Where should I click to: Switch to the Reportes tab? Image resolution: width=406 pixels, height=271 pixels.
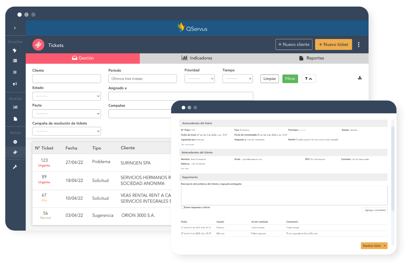click(x=311, y=58)
